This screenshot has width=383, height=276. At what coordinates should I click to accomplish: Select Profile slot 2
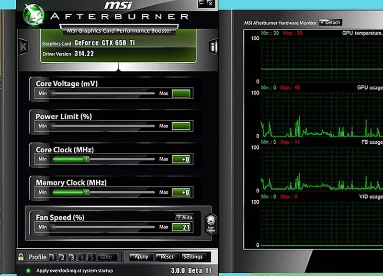(x=62, y=257)
